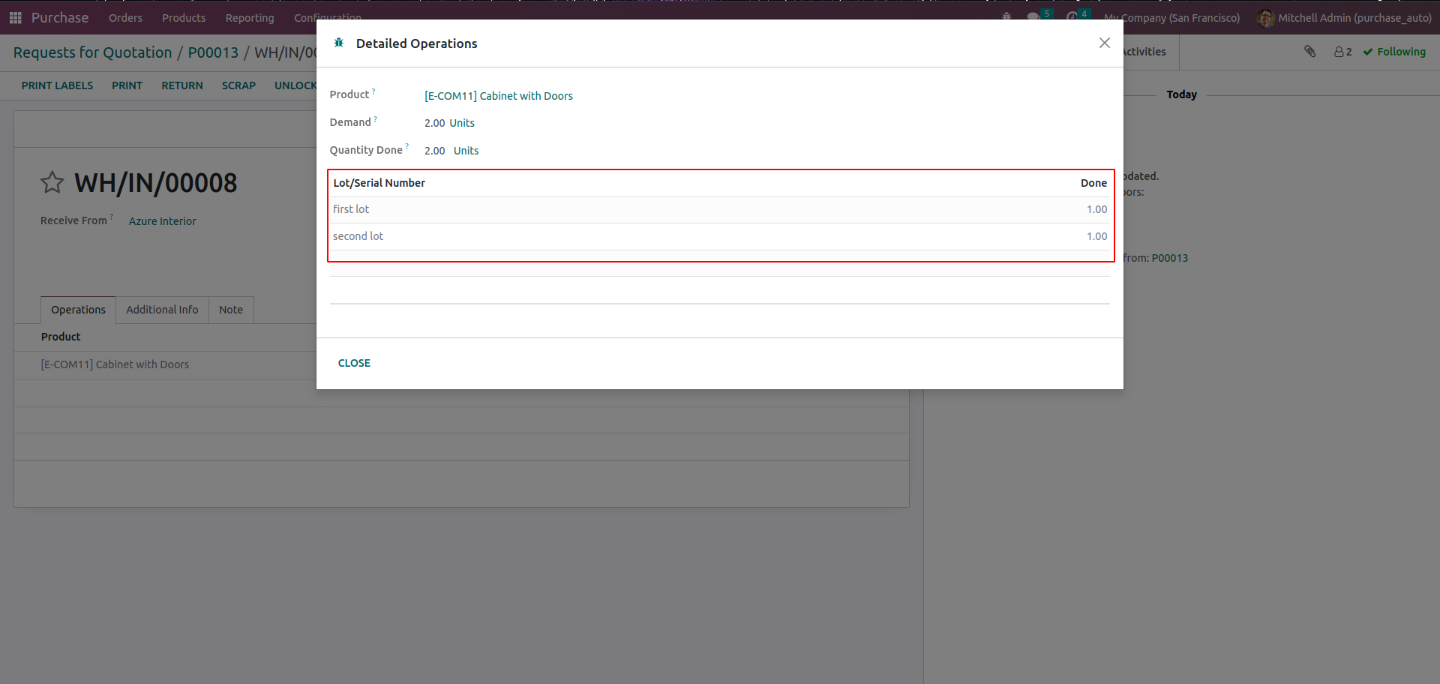The height and width of the screenshot is (684, 1440).
Task: Open activities clock icon in top bar
Action: [x=1072, y=16]
